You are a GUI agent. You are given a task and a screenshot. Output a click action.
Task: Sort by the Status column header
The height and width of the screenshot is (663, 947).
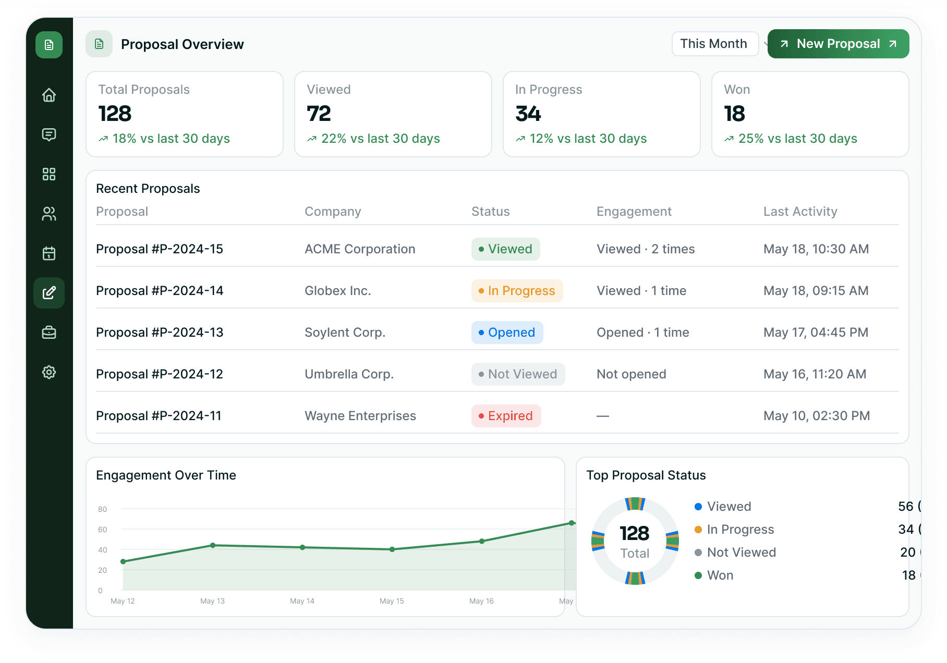pos(491,212)
